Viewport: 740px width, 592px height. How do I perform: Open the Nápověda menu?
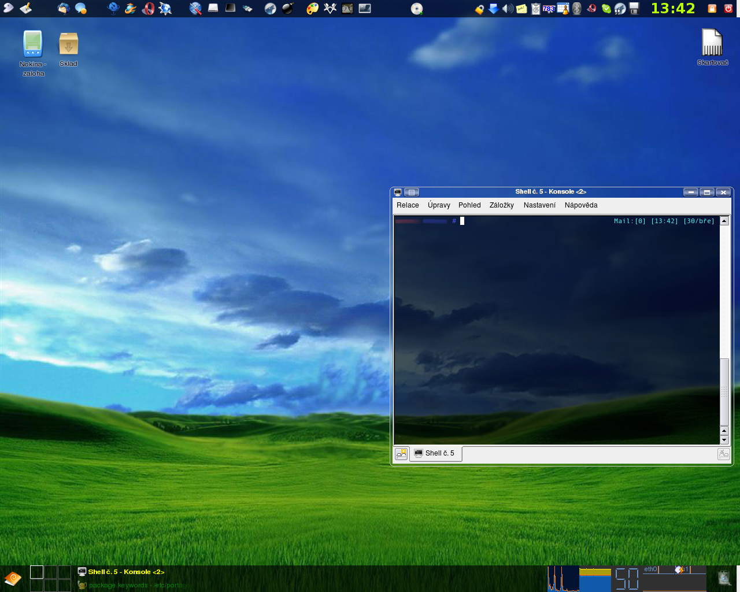pyautogui.click(x=581, y=205)
